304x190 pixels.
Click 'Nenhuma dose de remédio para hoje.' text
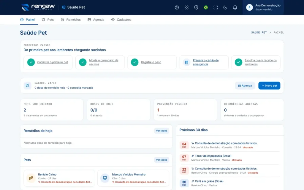48,143
